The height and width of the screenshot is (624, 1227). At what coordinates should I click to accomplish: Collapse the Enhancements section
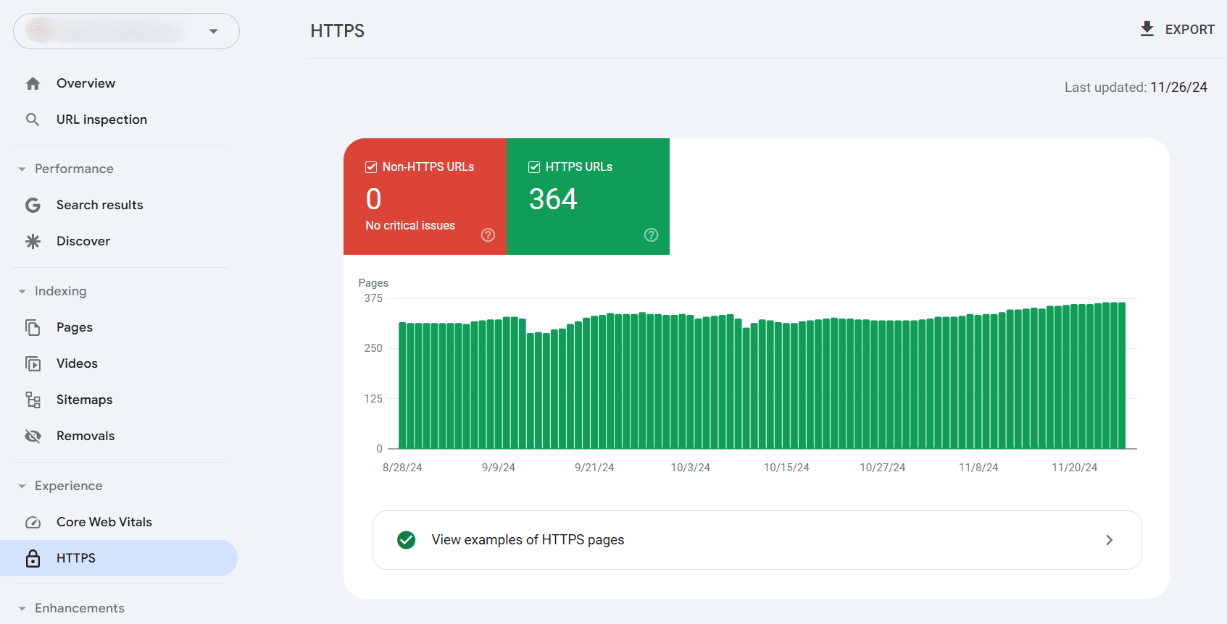click(22, 608)
